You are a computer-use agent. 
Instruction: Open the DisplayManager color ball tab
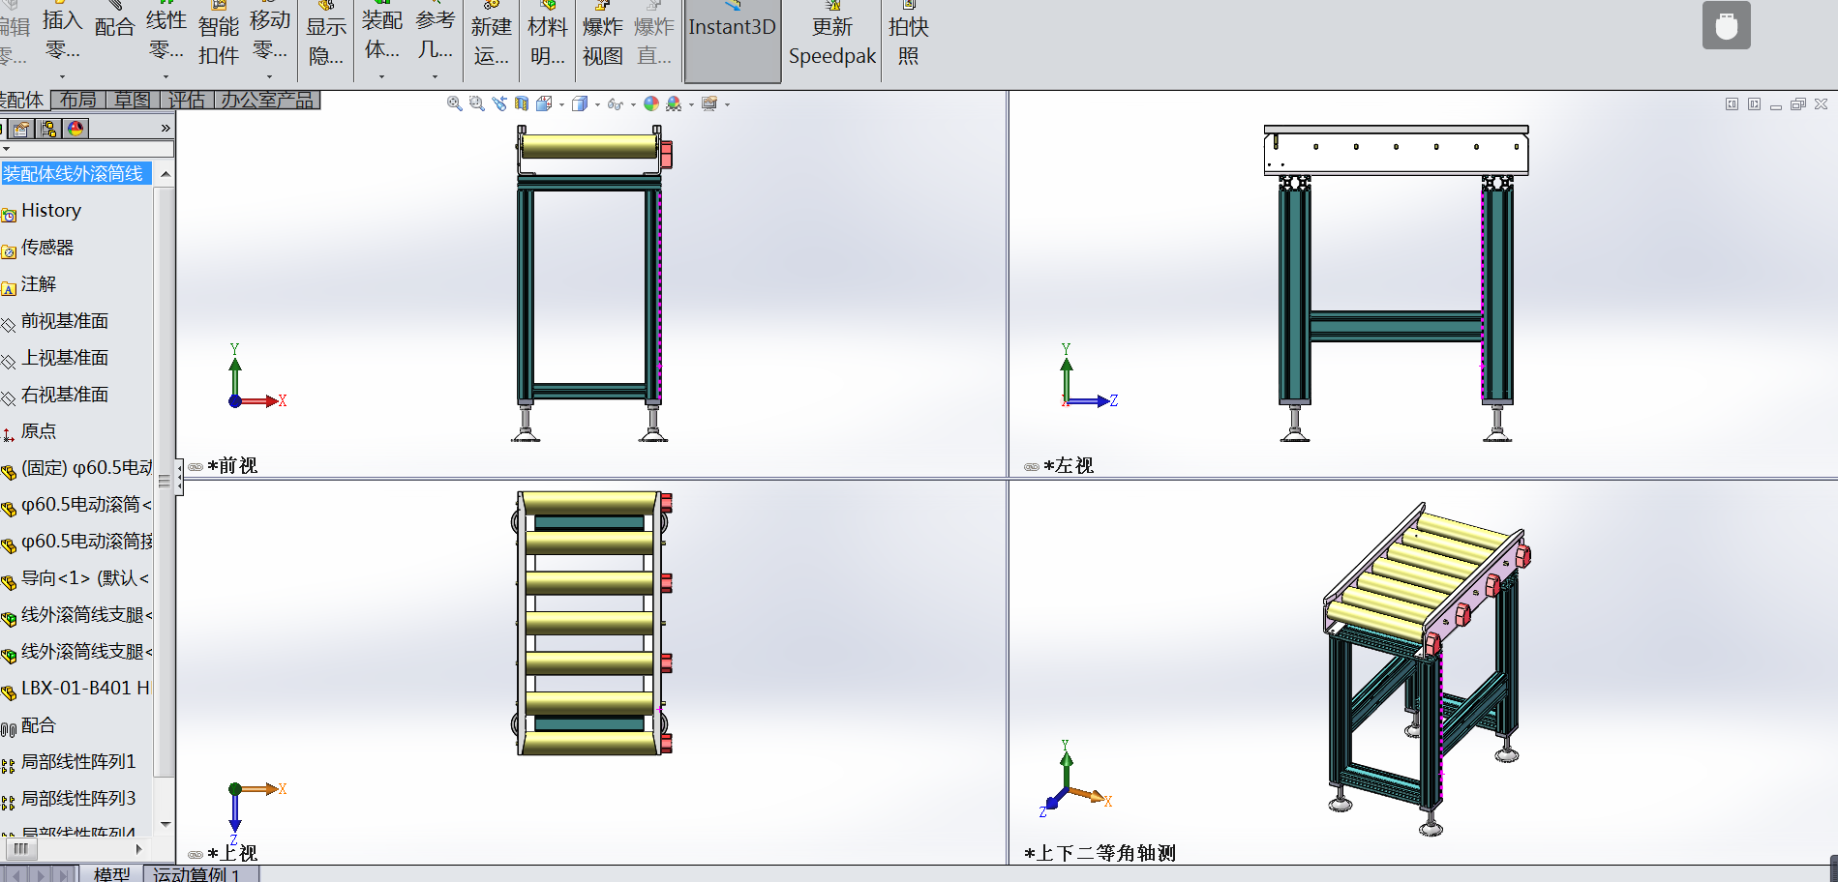click(75, 128)
